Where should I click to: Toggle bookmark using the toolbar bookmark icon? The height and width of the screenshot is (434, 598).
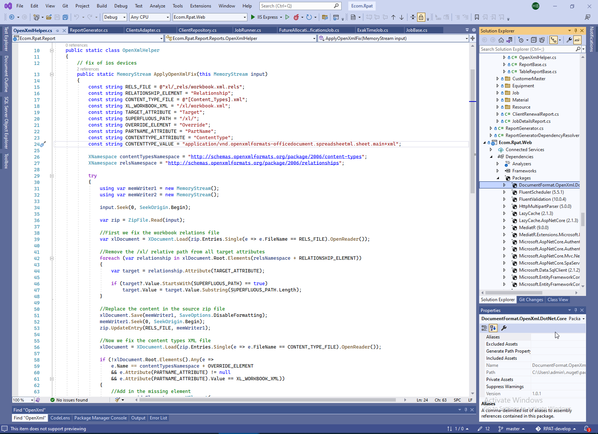coord(477,17)
